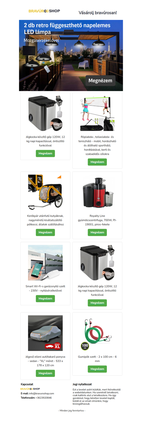Click Megnézem under the car cover tarp
142x421 pixels.
[x=45, y=373]
